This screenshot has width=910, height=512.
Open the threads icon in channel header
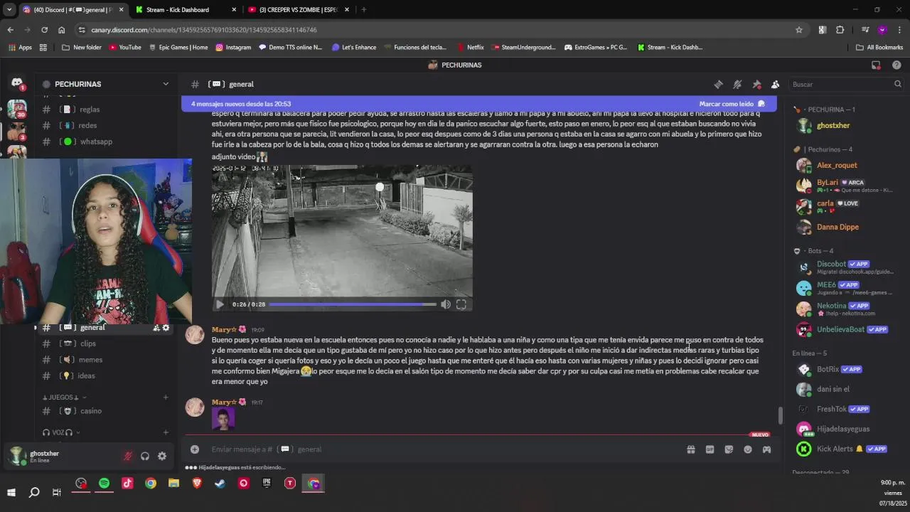718,84
